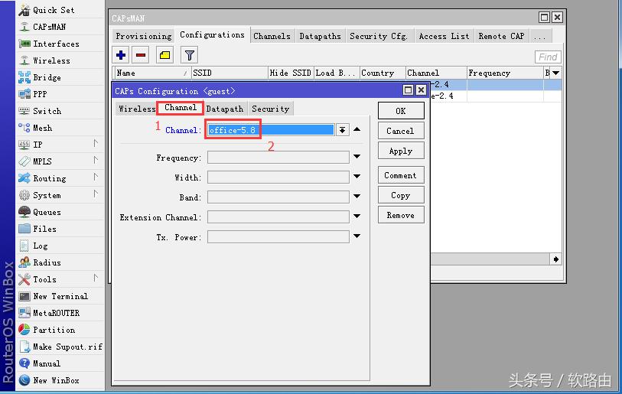622x394 pixels.
Task: Click OK button
Action: [x=401, y=111]
